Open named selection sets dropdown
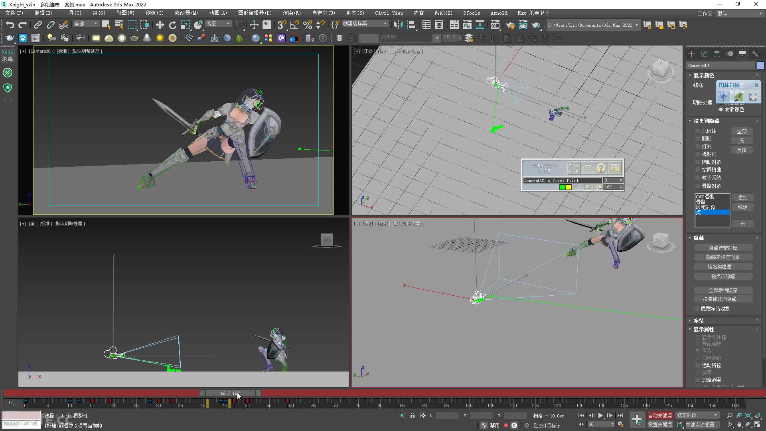The image size is (766, 431). [365, 24]
